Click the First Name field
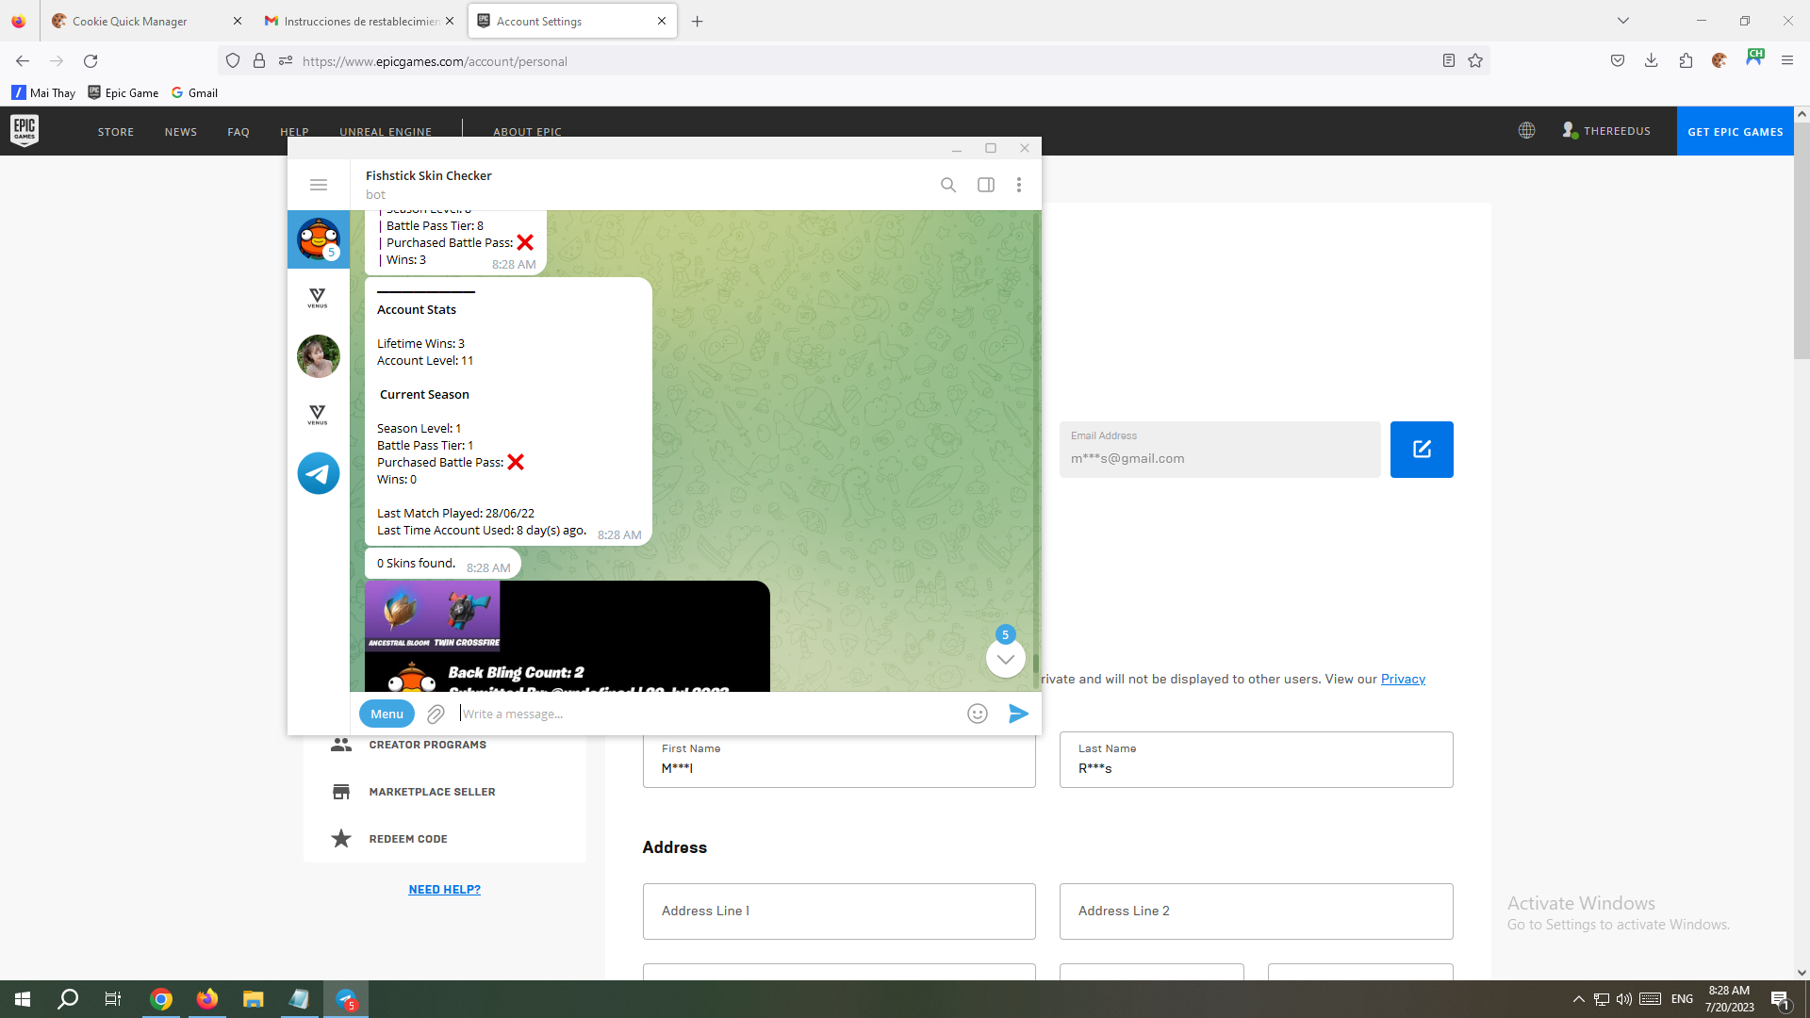Screen dimensions: 1810x1018 [x=839, y=760]
